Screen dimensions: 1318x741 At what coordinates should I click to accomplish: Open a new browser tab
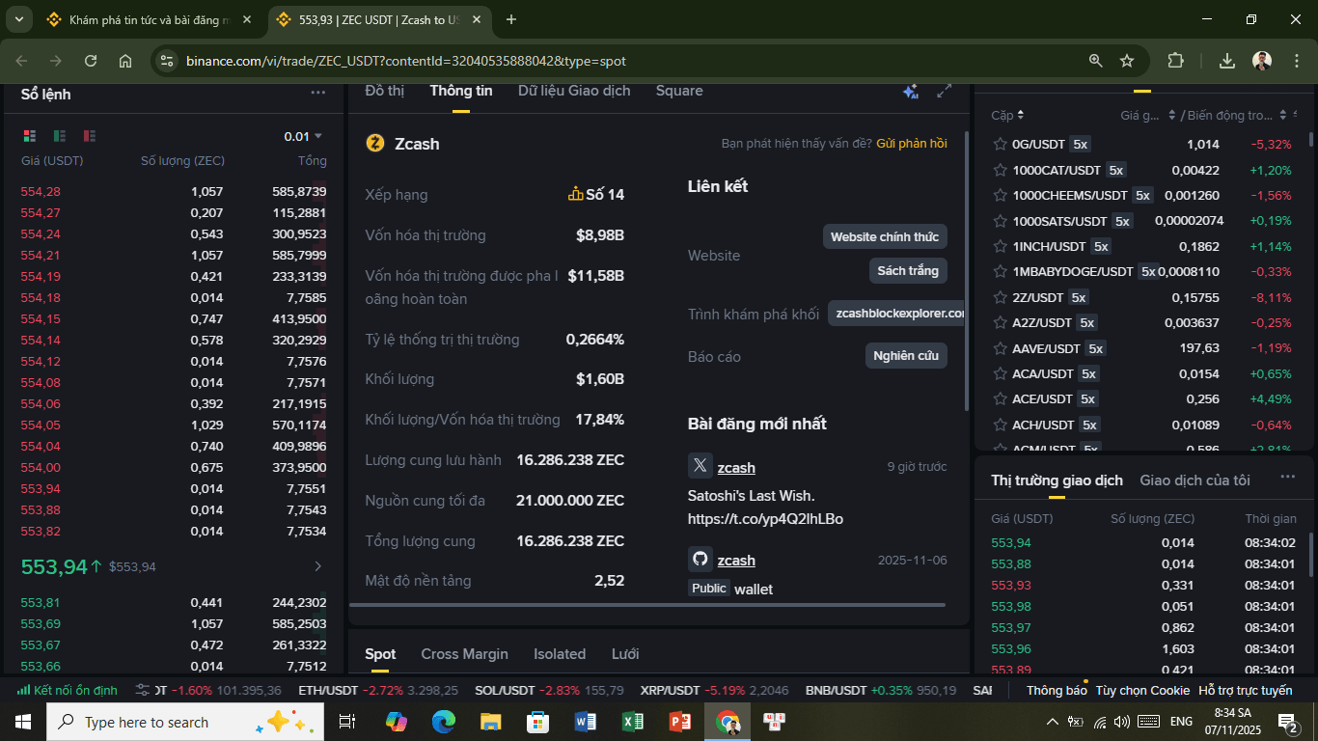(x=511, y=19)
